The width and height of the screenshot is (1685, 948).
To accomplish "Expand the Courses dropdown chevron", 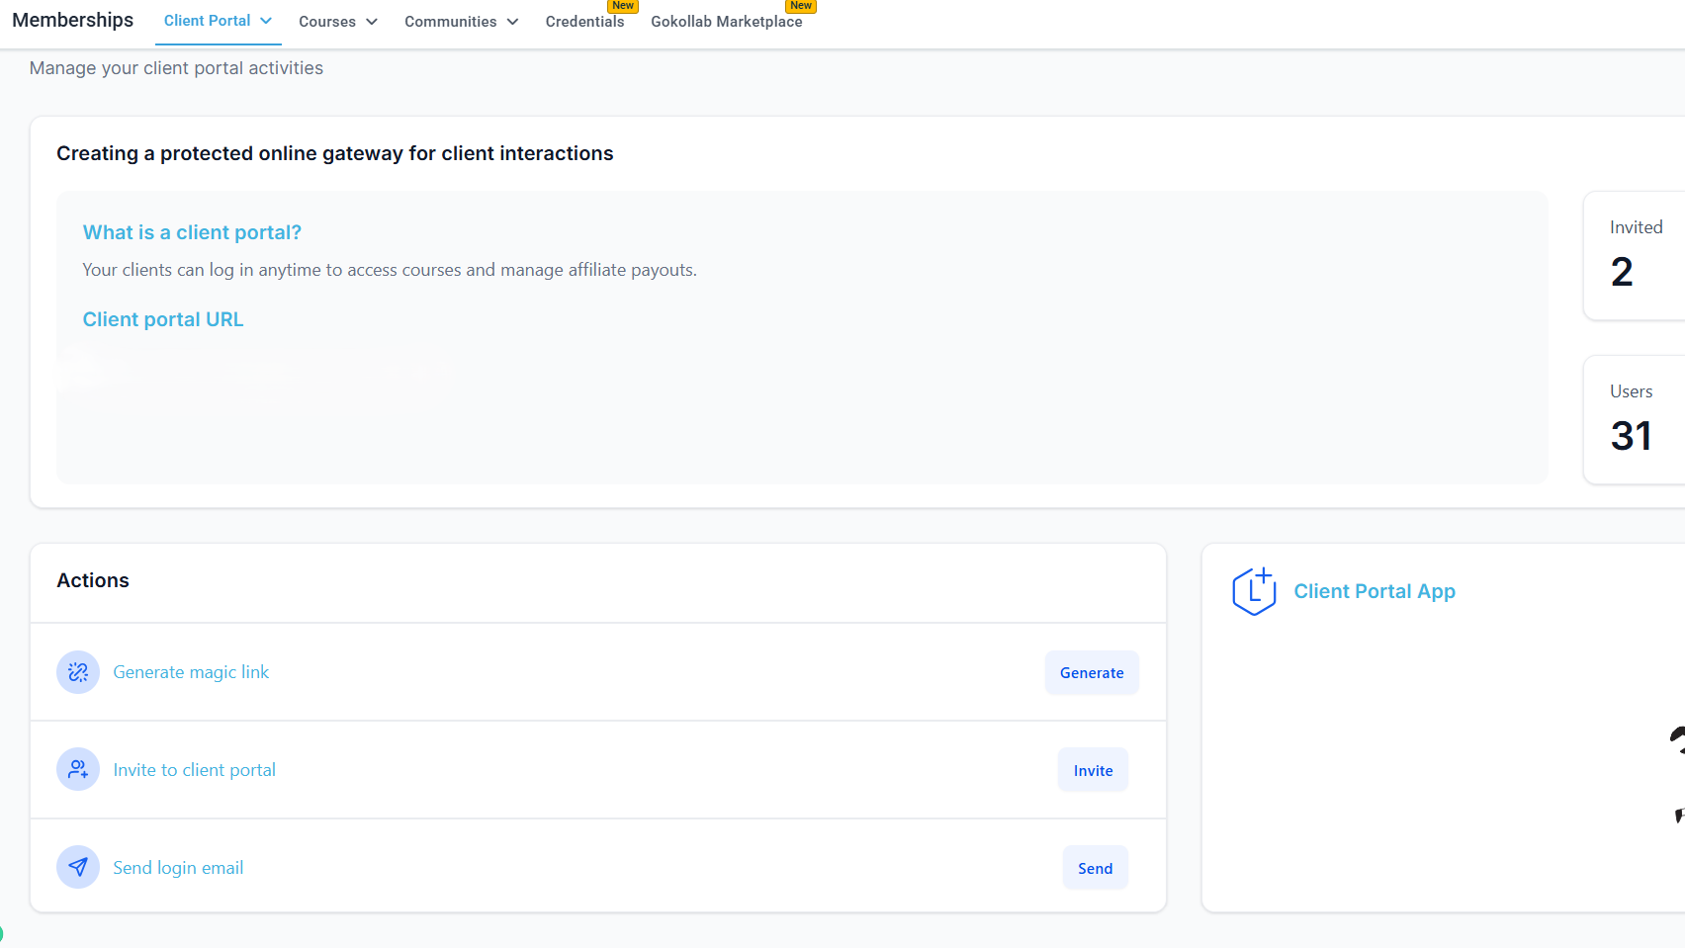I will tap(372, 22).
